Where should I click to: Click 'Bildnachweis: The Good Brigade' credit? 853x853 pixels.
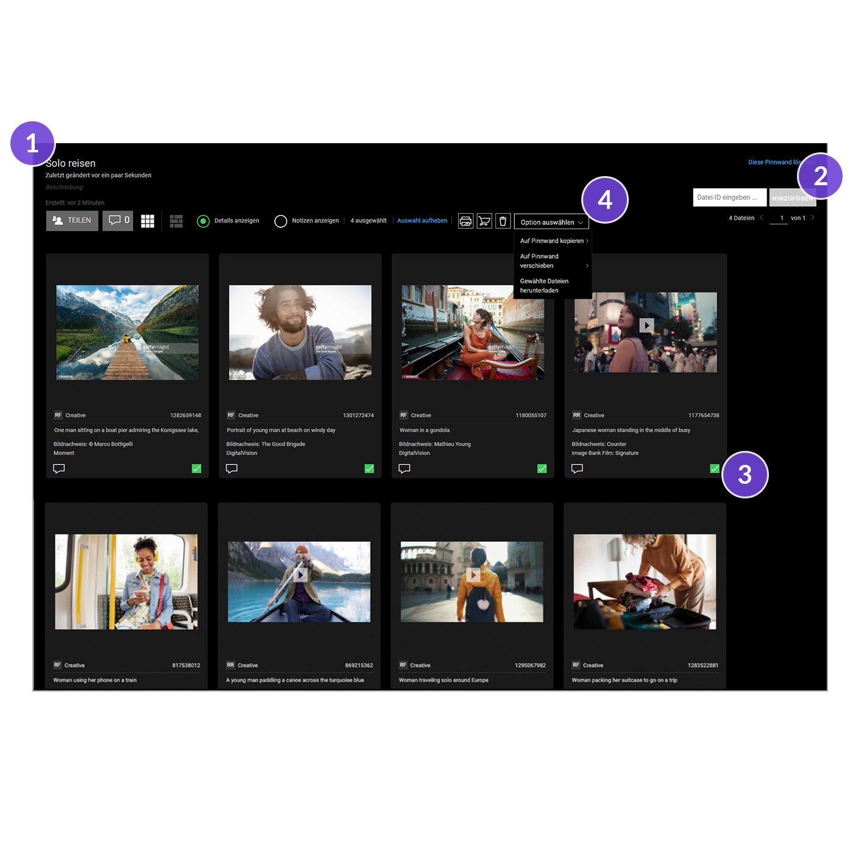266,444
